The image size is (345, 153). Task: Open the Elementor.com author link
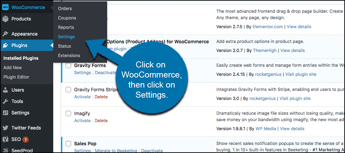(x=268, y=27)
